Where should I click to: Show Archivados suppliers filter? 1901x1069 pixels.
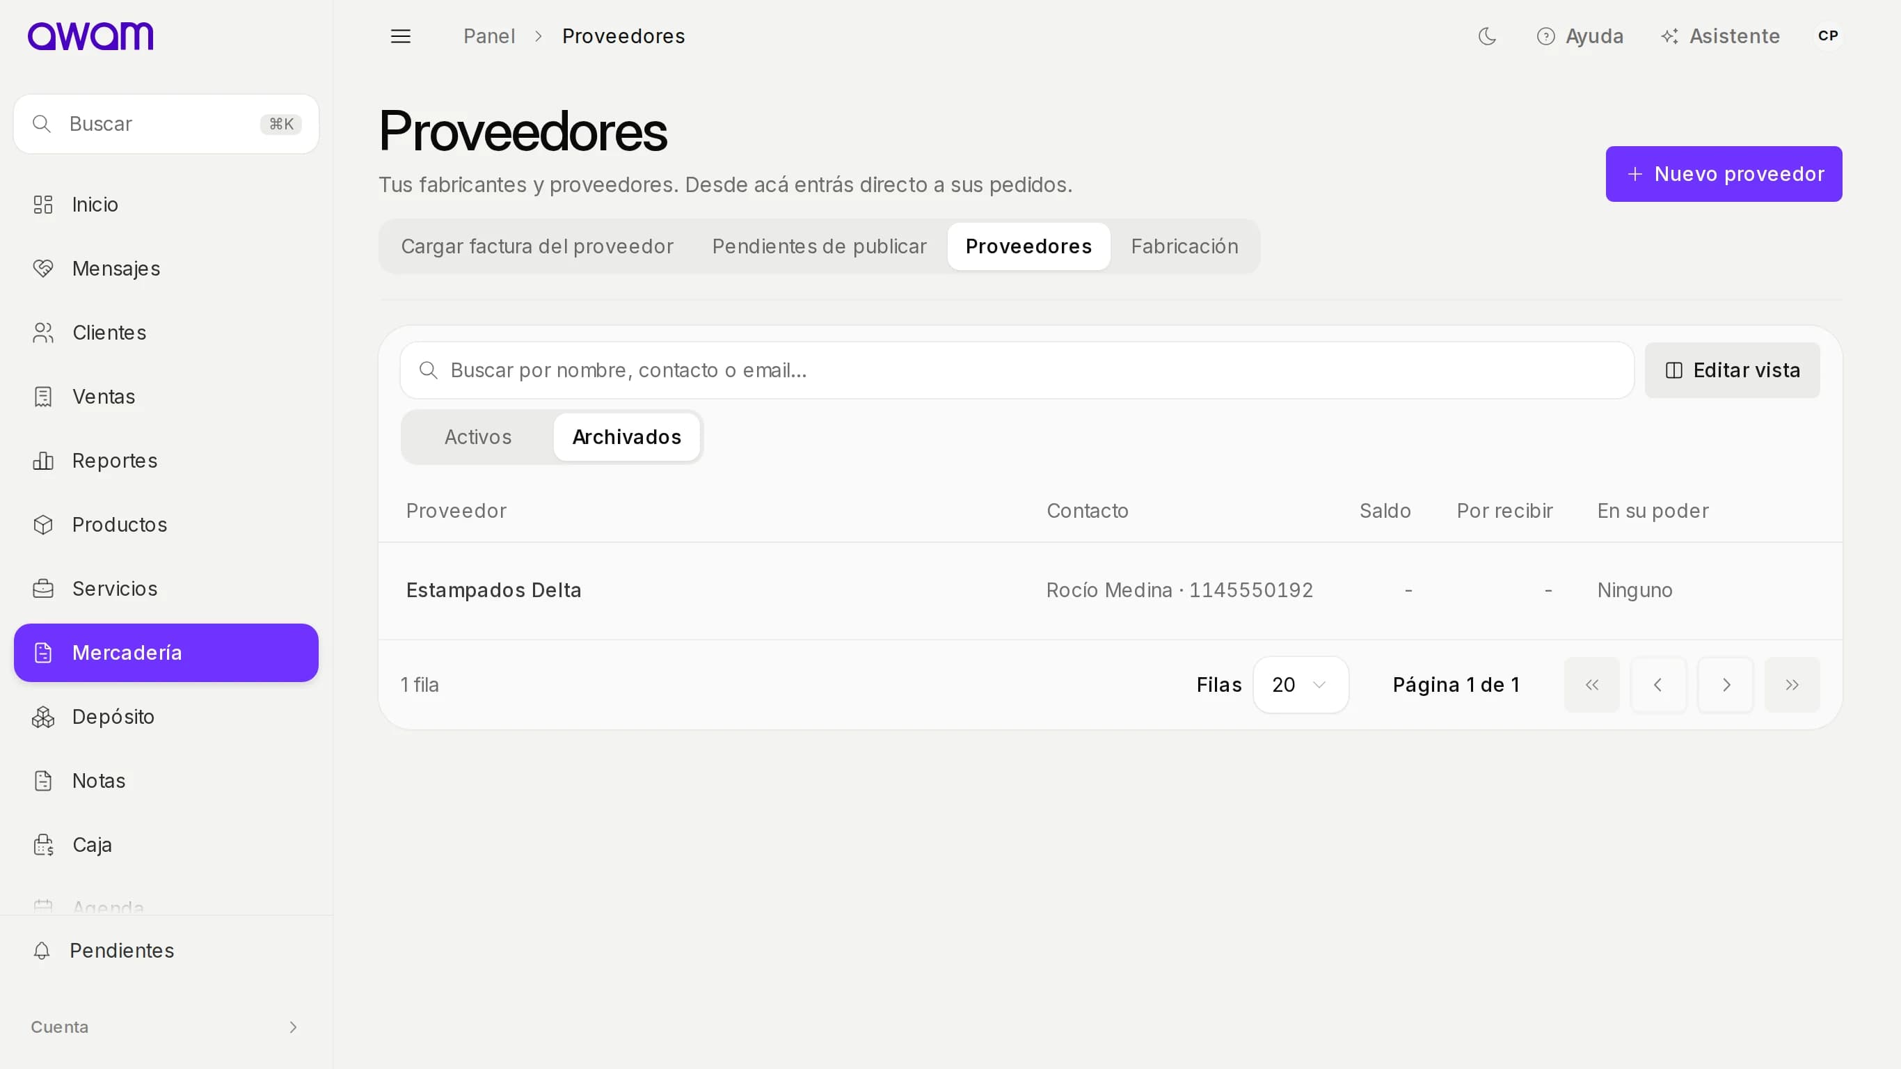click(x=627, y=437)
